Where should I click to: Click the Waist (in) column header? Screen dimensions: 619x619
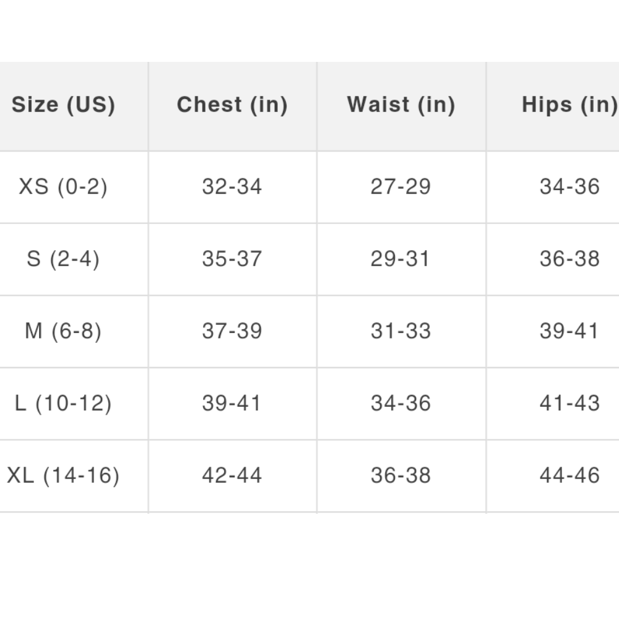coord(401,105)
